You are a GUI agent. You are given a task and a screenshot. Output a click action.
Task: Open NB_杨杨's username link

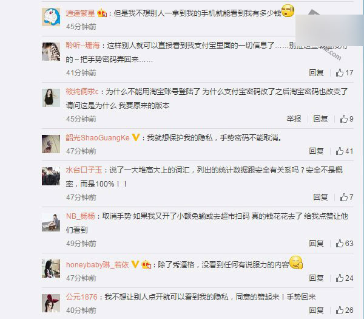81,216
